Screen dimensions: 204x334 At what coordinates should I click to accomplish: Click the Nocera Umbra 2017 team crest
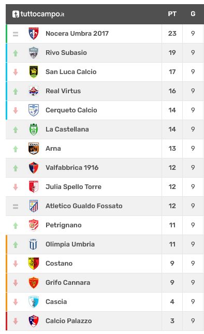[34, 34]
